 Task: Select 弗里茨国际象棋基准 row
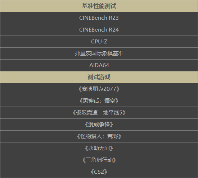point(99,53)
